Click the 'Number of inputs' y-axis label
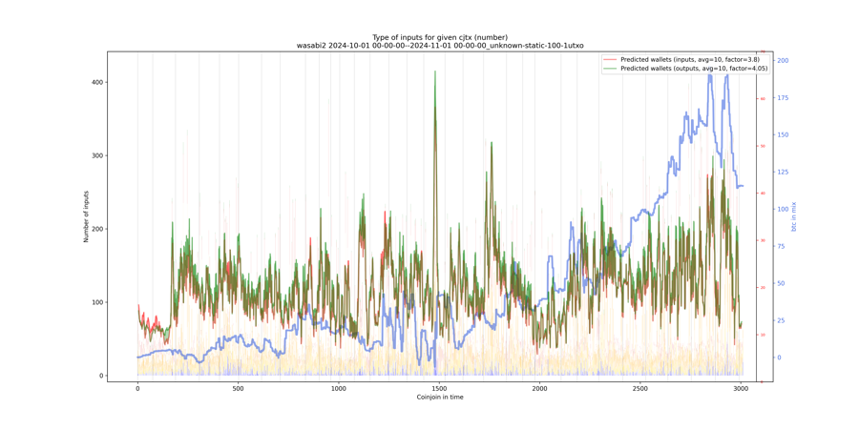 (86, 216)
